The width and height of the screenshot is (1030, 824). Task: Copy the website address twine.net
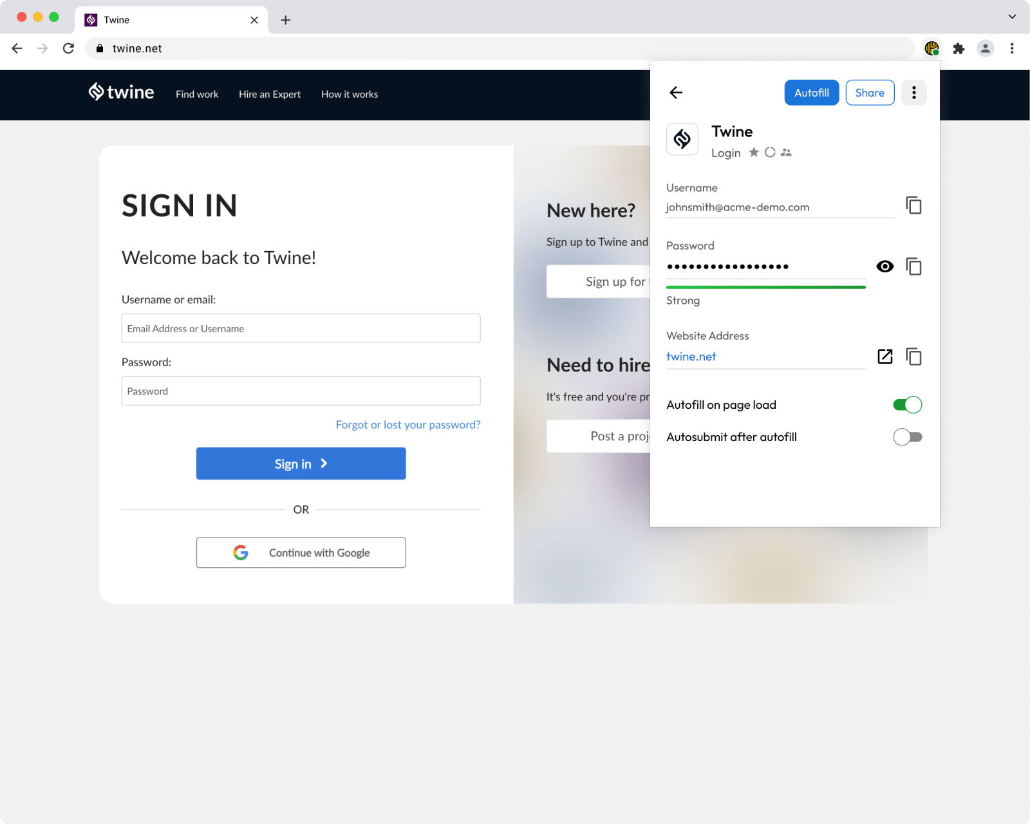913,356
